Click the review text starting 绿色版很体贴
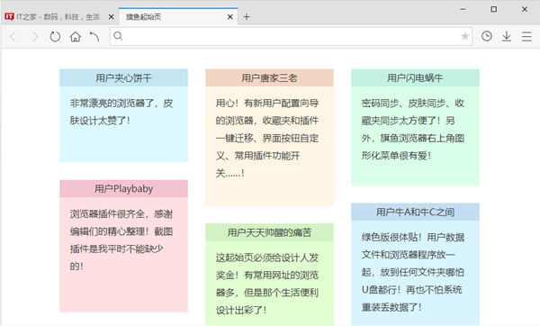 (412, 272)
